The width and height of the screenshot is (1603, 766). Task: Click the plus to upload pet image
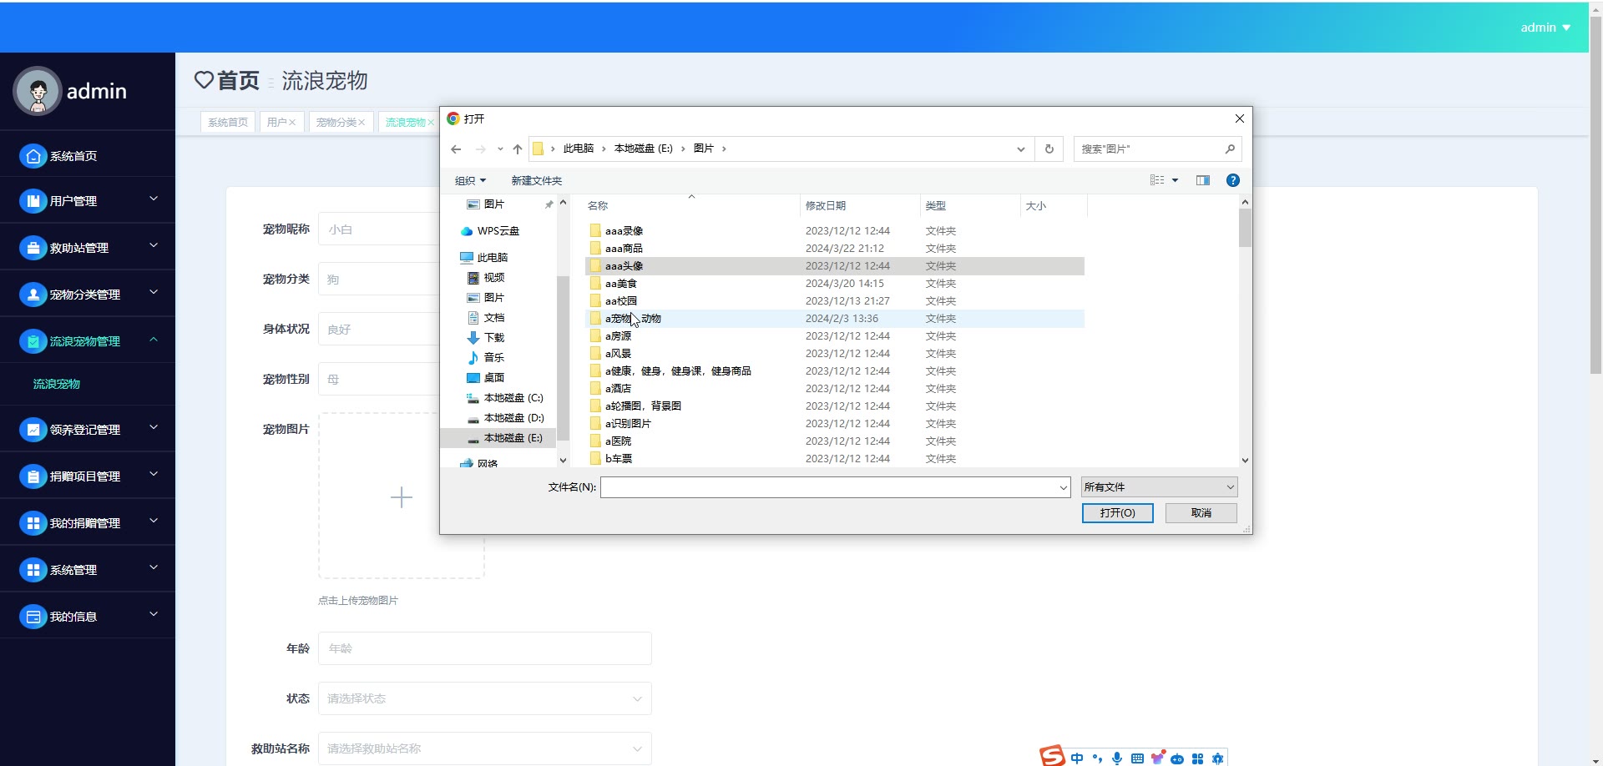click(x=401, y=497)
